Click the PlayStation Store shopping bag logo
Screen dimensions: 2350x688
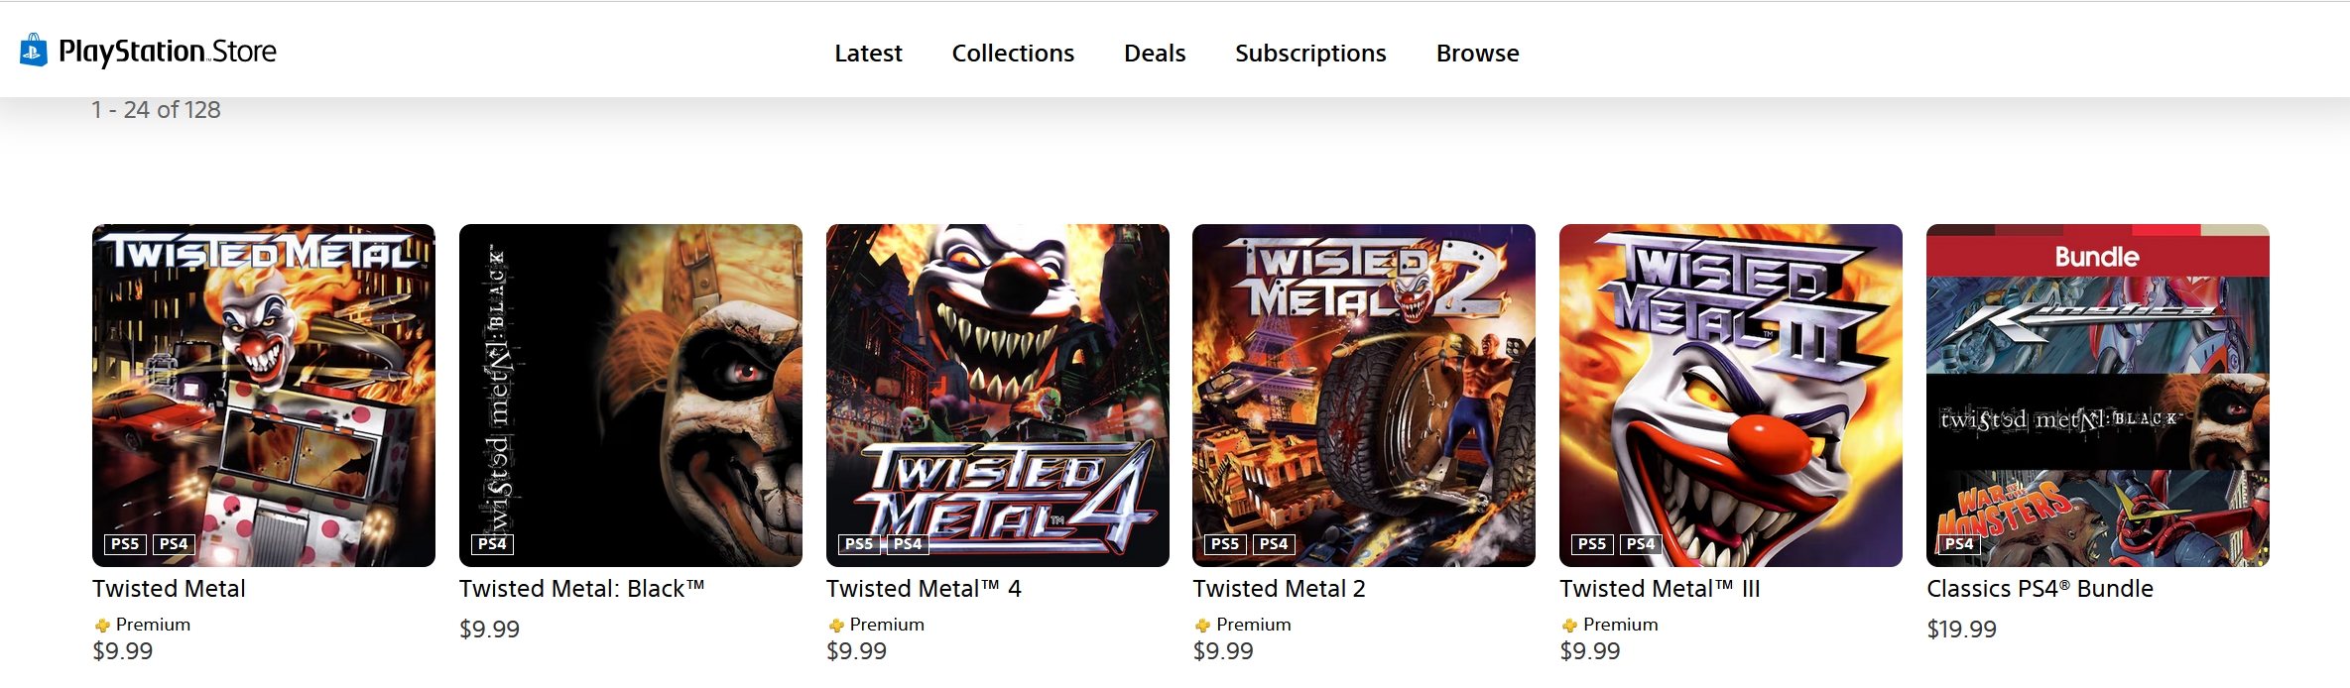(x=34, y=51)
